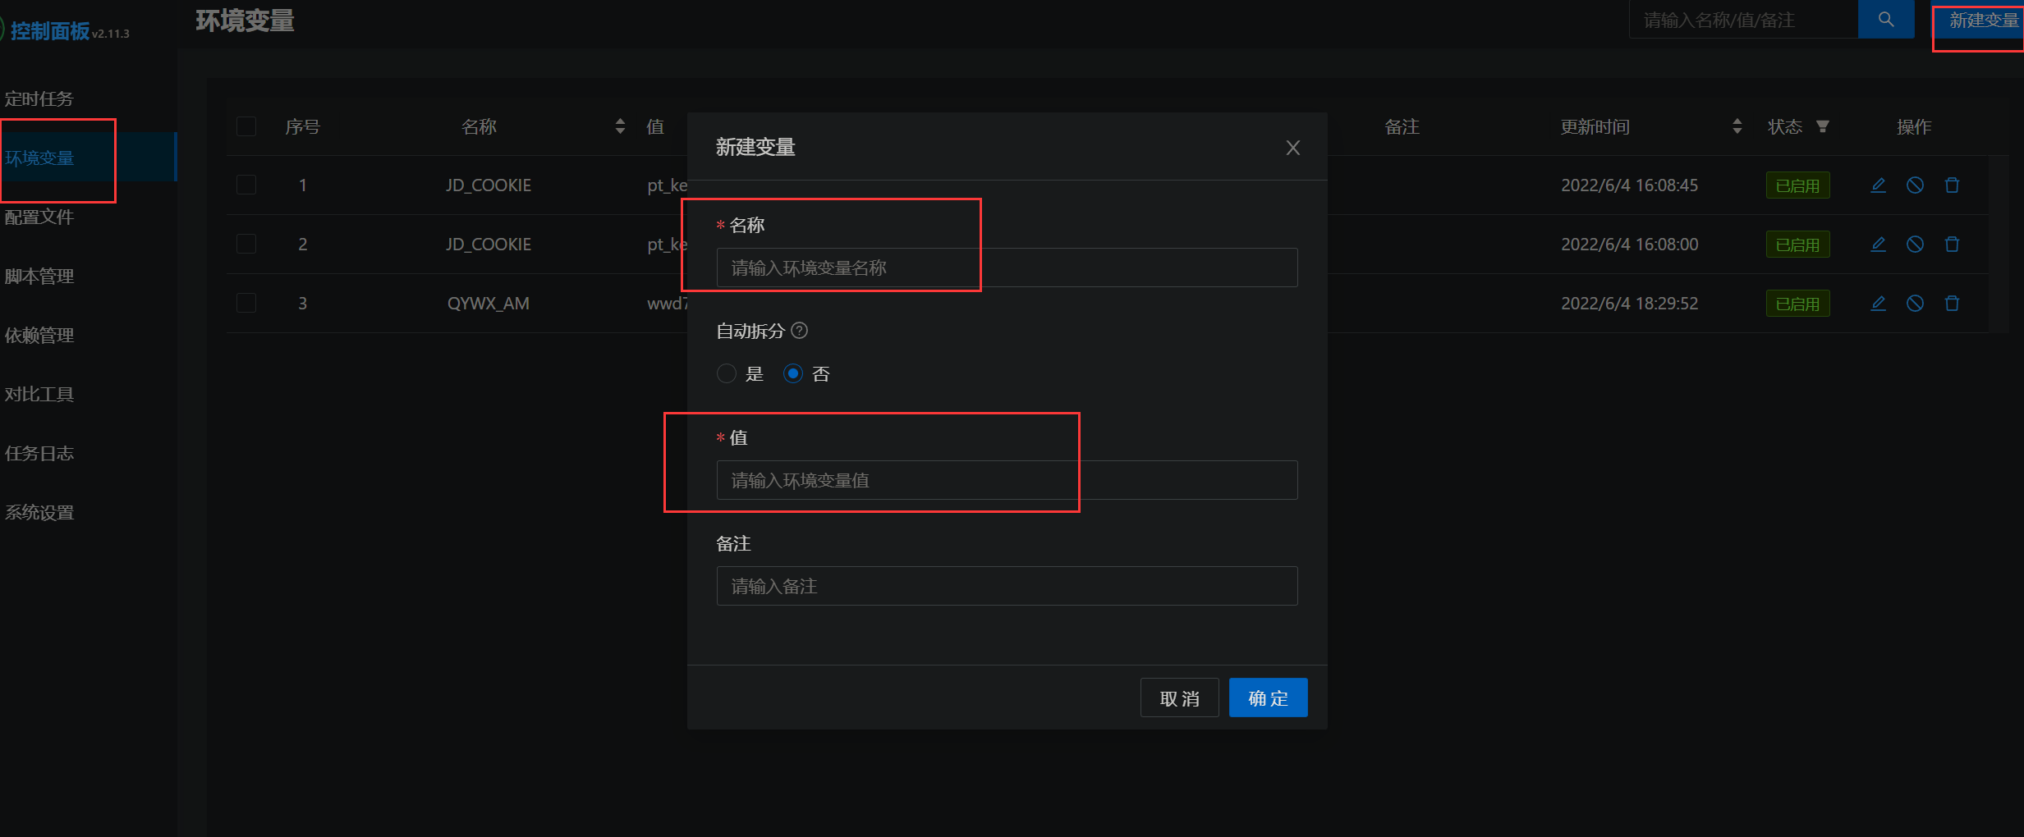2024x837 pixels.
Task: Click 取消 to cancel dialog
Action: [1180, 697]
